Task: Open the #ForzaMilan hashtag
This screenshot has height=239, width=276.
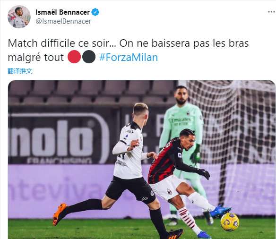Action: (129, 57)
